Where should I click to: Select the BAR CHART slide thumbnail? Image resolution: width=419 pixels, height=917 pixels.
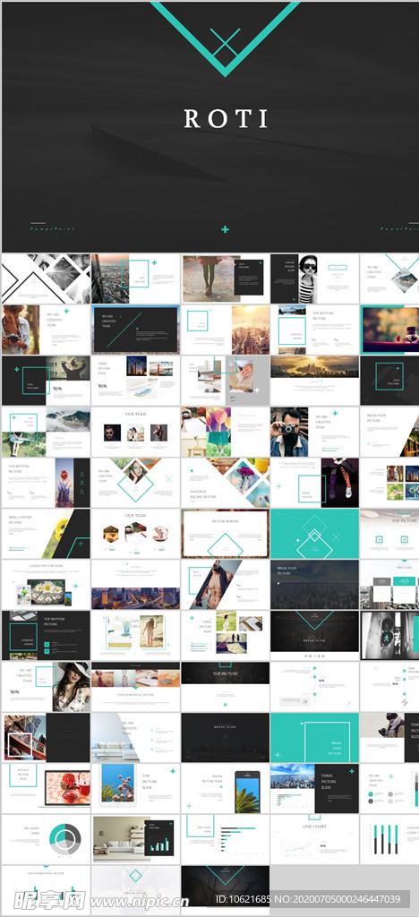click(x=225, y=838)
